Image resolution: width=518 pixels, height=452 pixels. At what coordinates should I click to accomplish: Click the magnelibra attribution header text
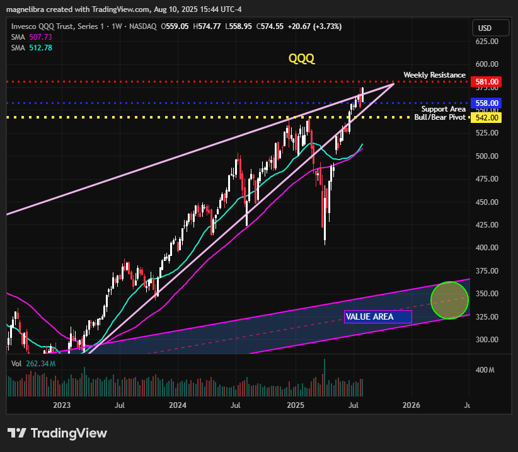tap(124, 9)
